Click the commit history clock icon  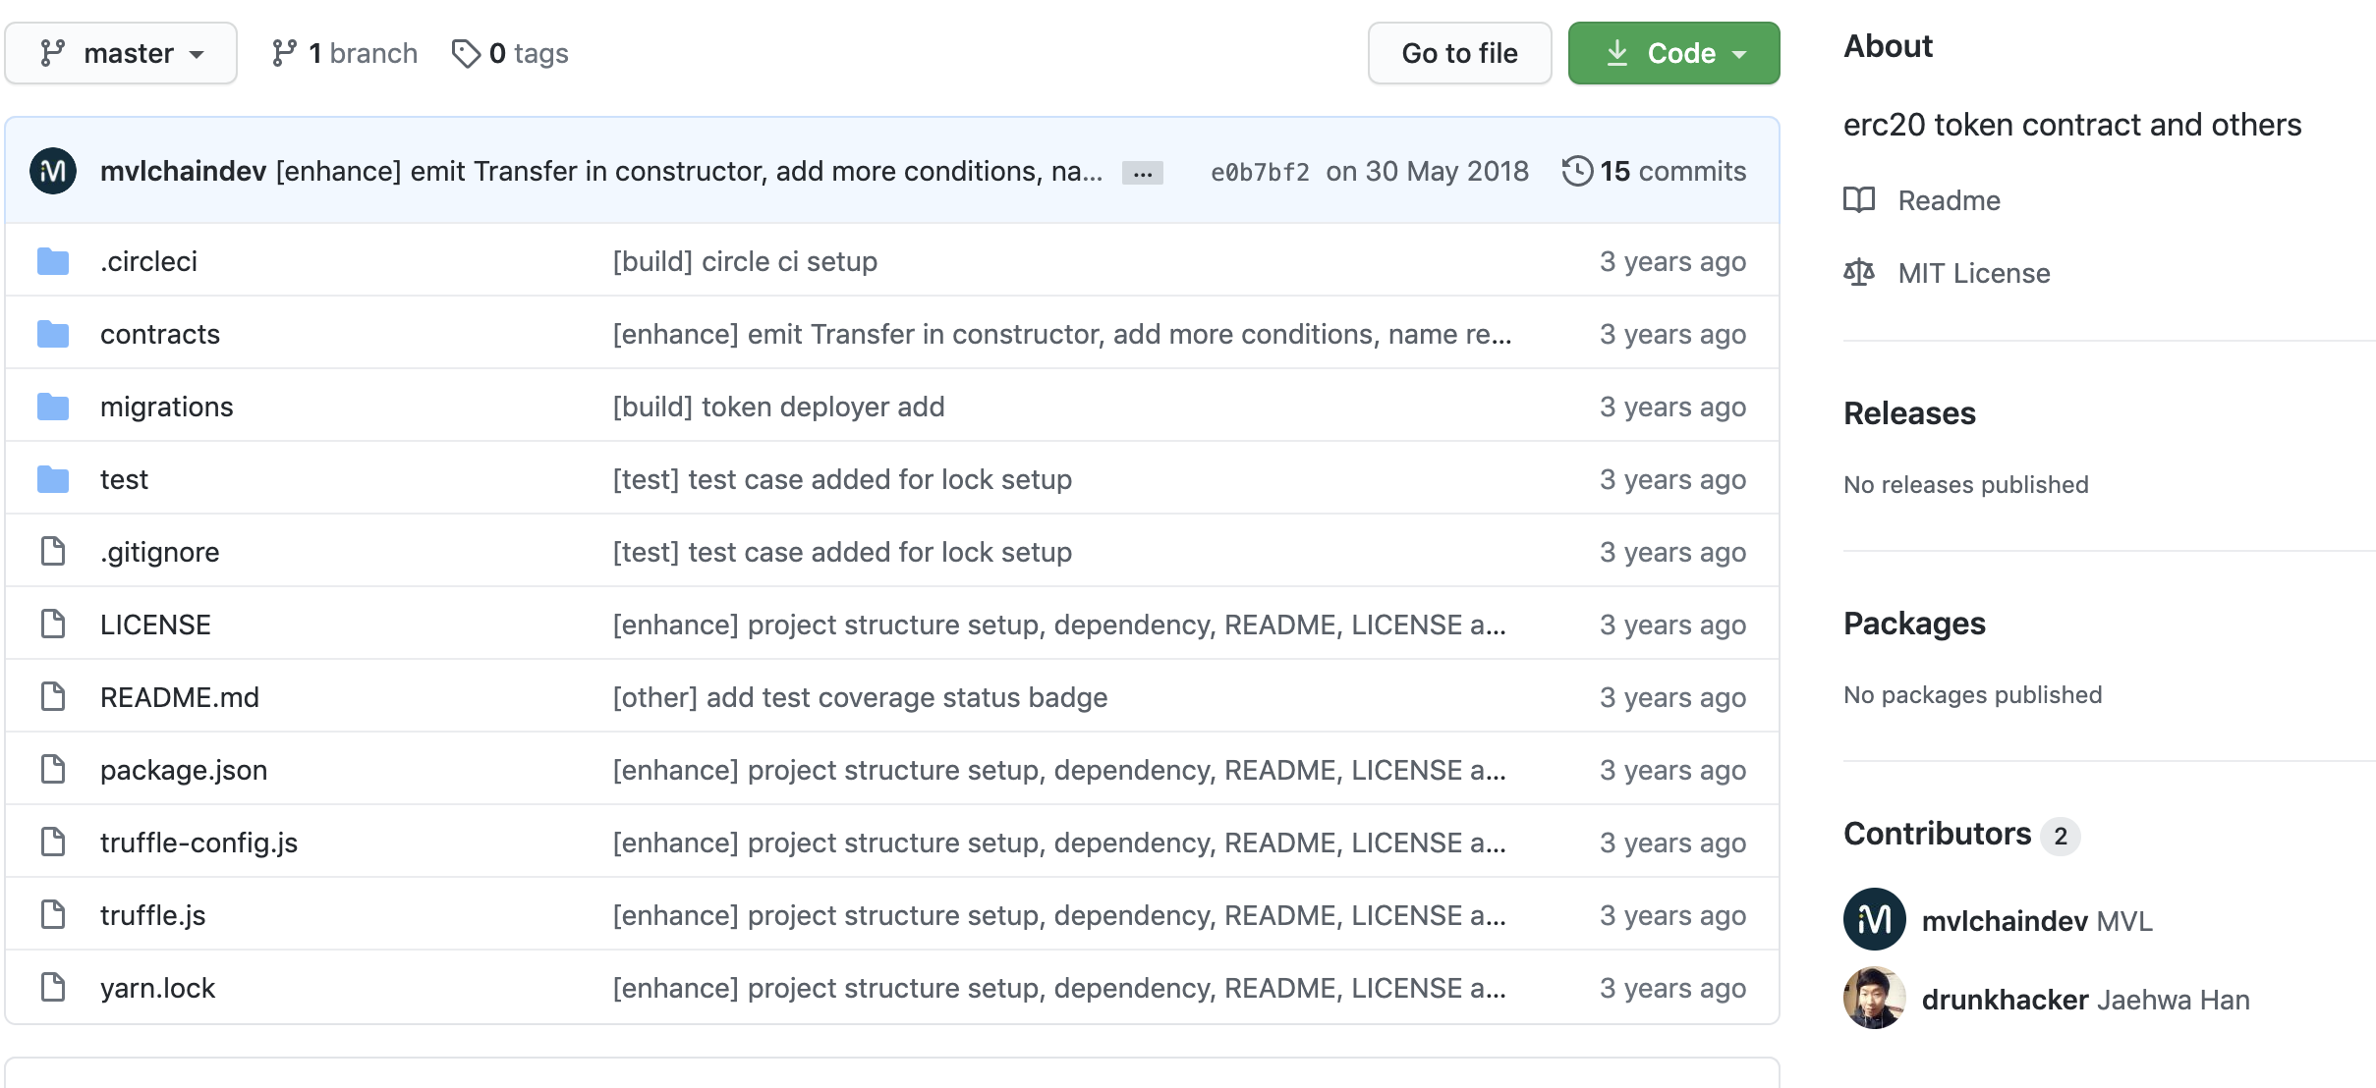tap(1577, 171)
